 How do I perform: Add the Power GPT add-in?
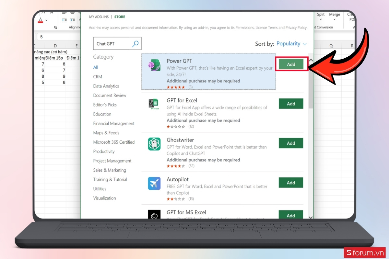tap(291, 64)
